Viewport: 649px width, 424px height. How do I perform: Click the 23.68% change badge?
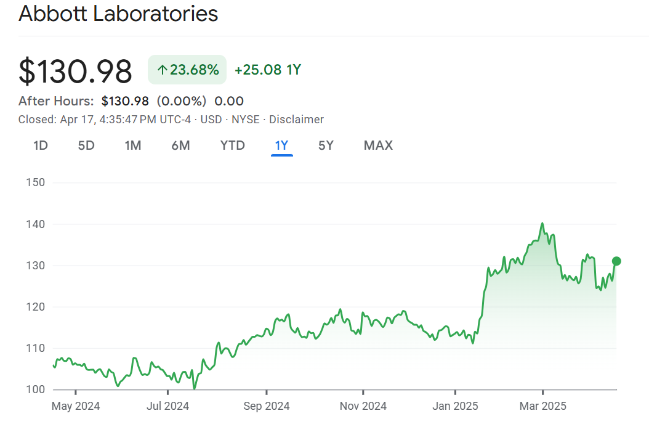[x=187, y=70]
